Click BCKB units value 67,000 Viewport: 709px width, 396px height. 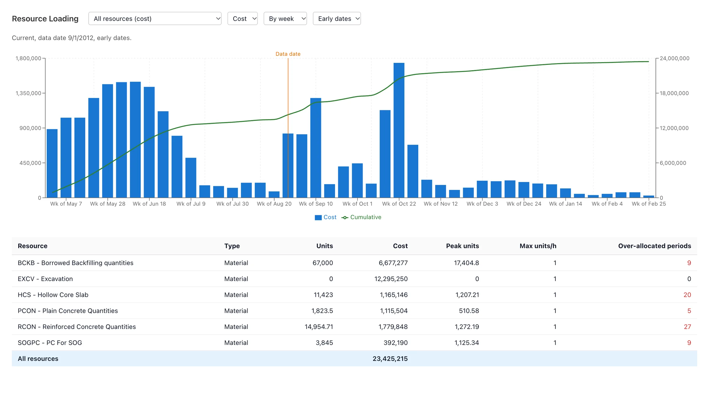click(323, 263)
